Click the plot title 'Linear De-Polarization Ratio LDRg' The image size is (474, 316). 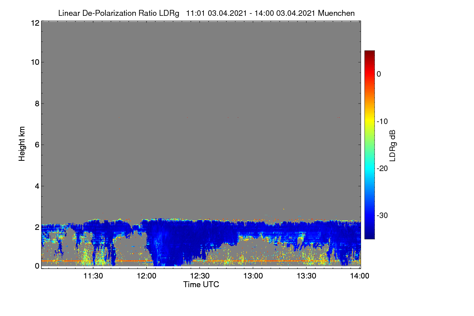[118, 13]
